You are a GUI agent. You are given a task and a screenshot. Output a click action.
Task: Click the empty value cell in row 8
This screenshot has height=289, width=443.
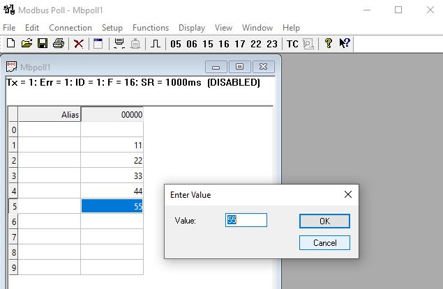pyautogui.click(x=112, y=252)
